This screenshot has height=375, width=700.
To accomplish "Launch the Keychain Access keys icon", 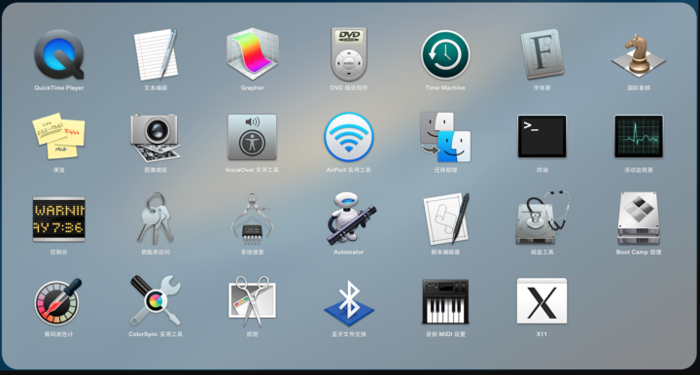I will point(155,219).
